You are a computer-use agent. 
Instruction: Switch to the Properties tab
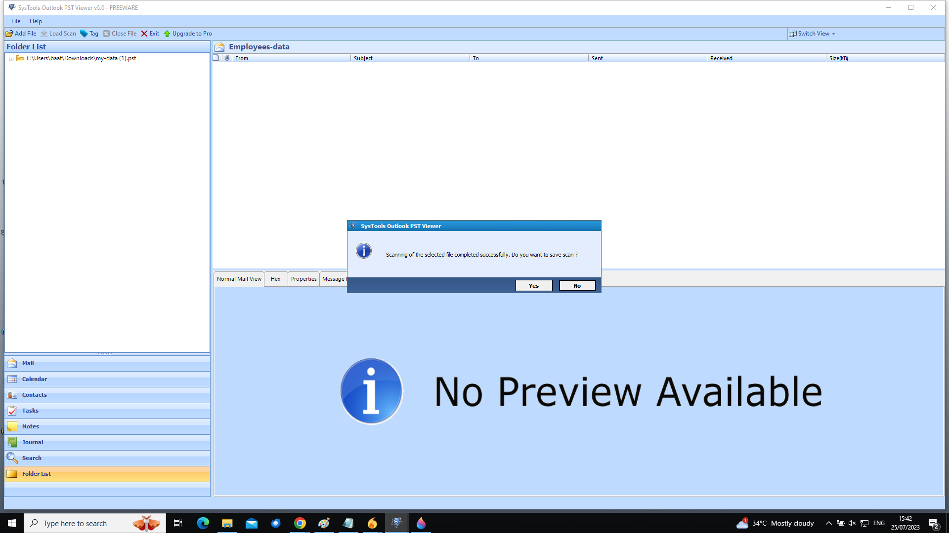click(304, 279)
